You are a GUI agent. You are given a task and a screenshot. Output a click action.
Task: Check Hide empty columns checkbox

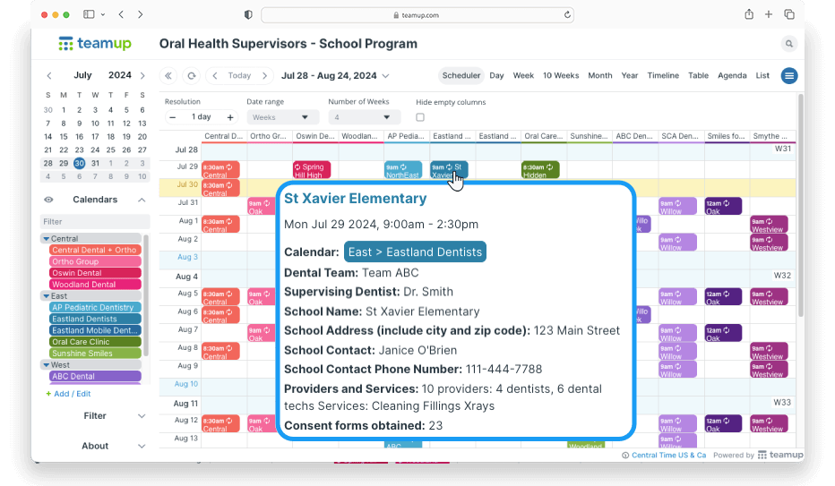(x=420, y=117)
